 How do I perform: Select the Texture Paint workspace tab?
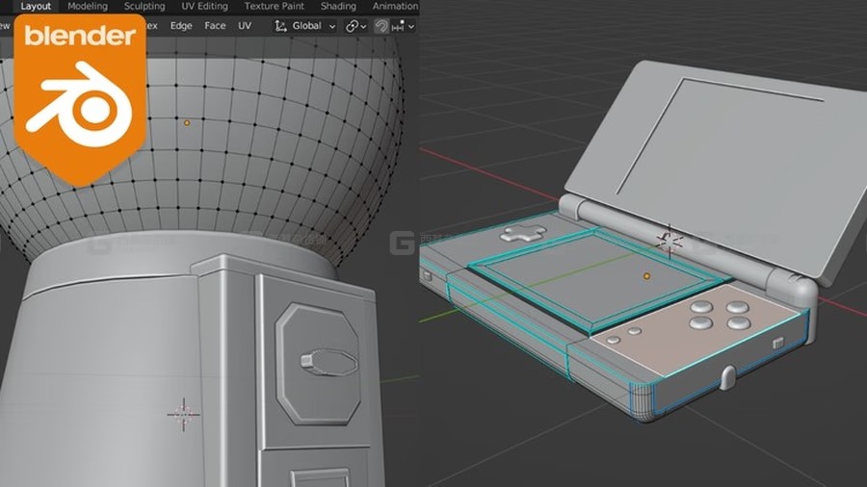[x=275, y=6]
